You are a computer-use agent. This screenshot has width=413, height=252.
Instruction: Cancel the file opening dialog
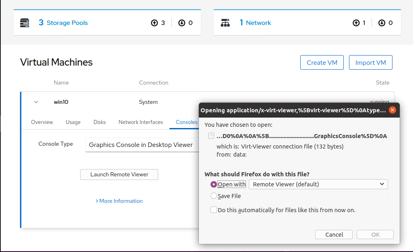click(x=333, y=234)
